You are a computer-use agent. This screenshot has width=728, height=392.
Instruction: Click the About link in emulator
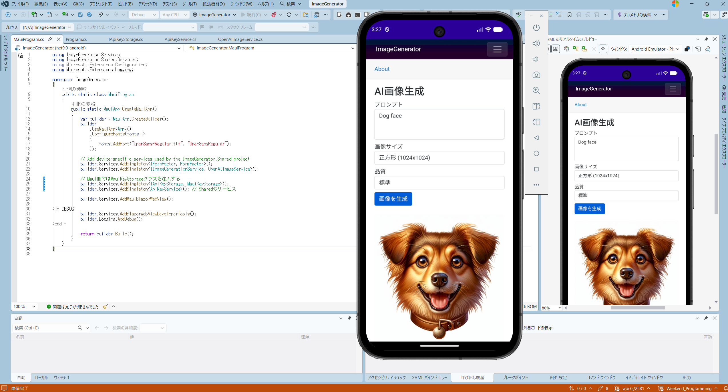tap(382, 69)
